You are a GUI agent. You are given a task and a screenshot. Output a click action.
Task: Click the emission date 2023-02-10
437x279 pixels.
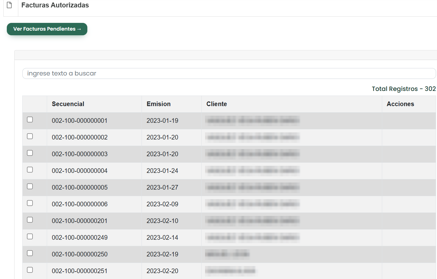pyautogui.click(x=162, y=221)
